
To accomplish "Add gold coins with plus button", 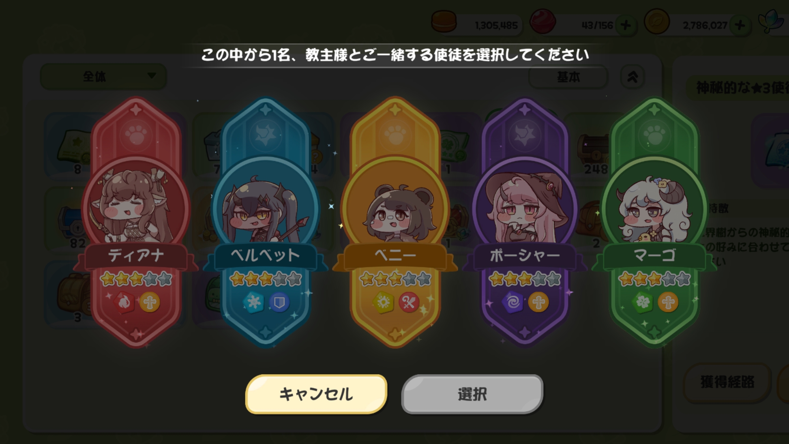I will point(740,25).
